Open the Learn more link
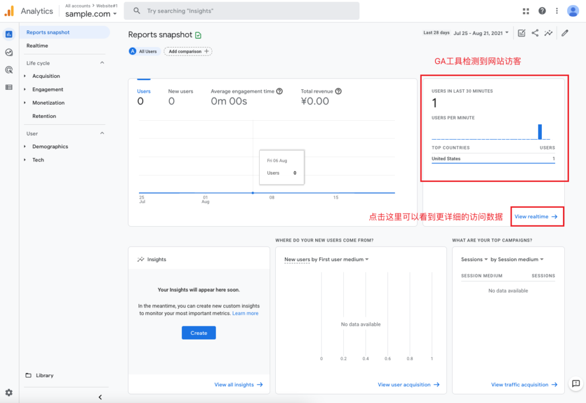Viewport: 586px width, 403px height. click(x=245, y=314)
